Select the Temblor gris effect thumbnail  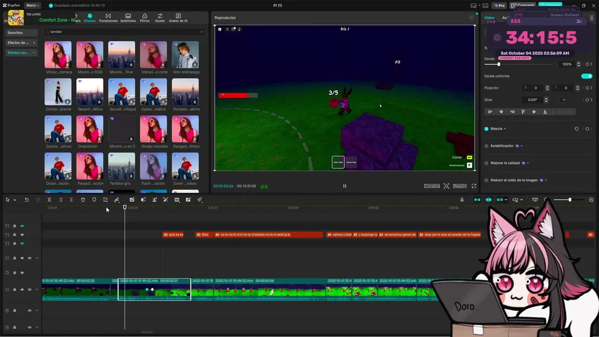pos(122,166)
